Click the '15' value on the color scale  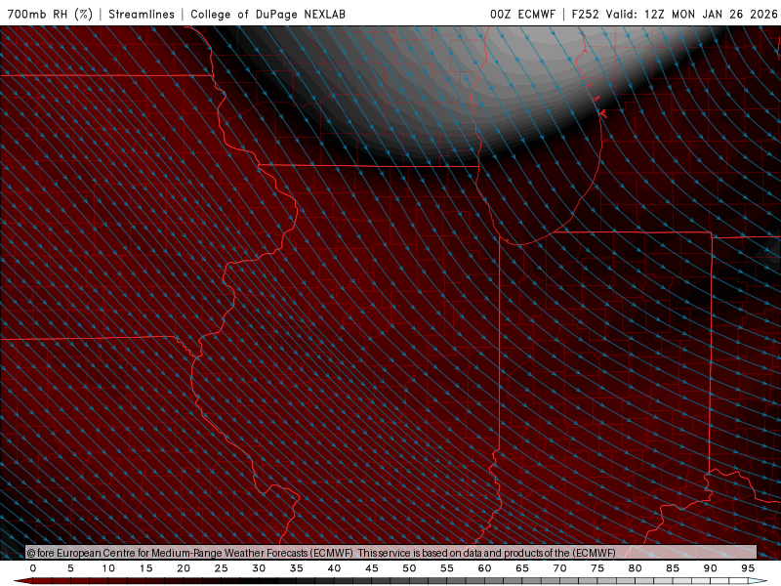[145, 568]
